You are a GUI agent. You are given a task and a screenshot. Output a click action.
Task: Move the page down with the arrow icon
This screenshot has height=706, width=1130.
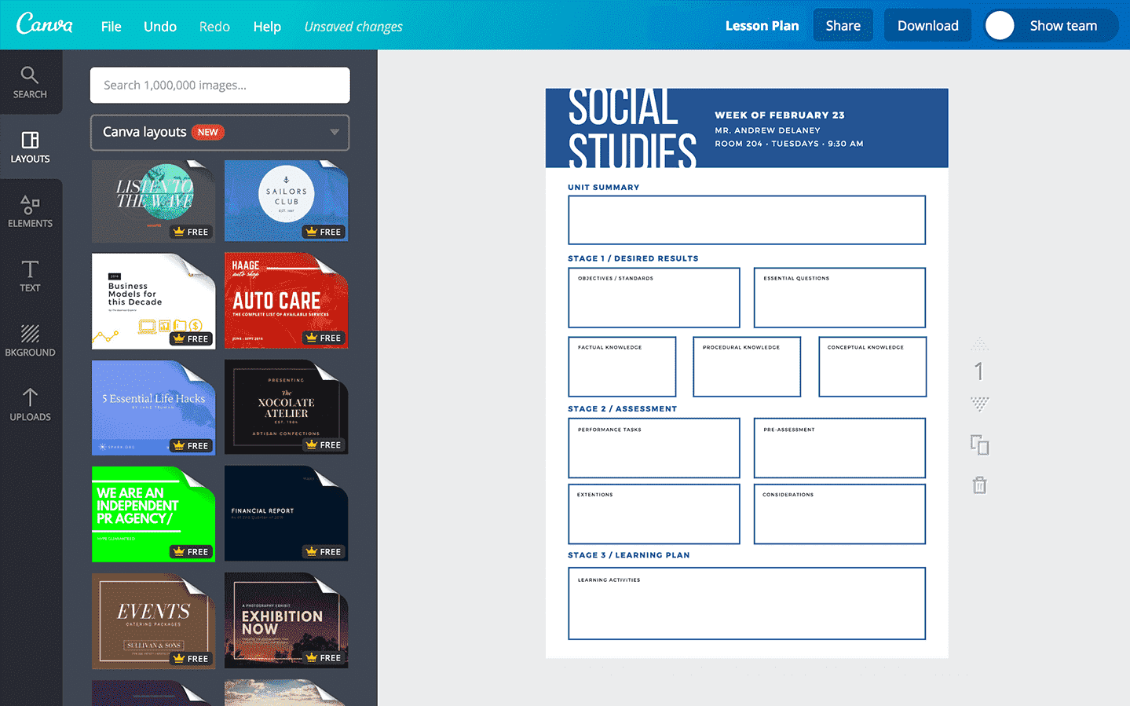(978, 404)
